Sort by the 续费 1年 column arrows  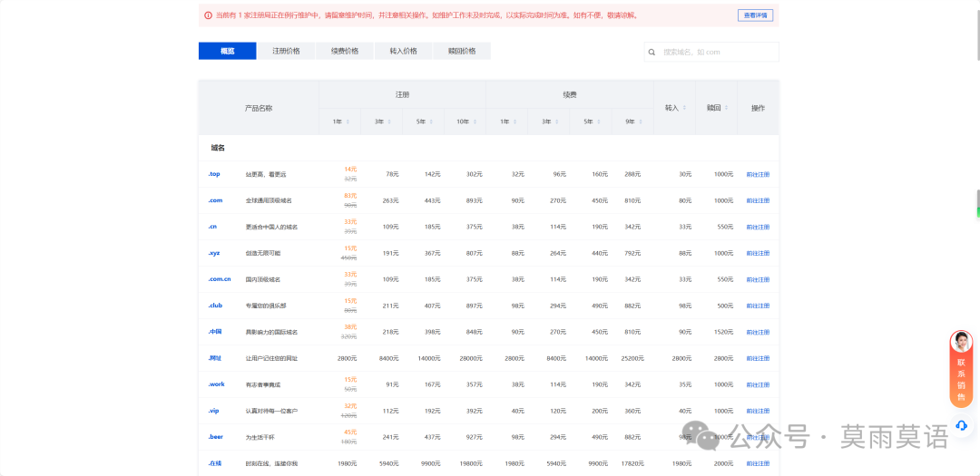coord(515,121)
